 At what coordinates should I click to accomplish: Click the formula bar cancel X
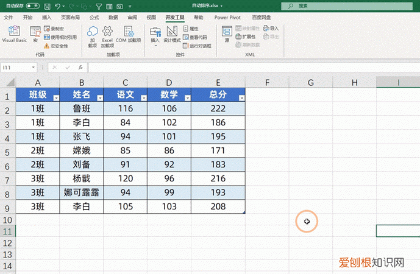(x=54, y=68)
